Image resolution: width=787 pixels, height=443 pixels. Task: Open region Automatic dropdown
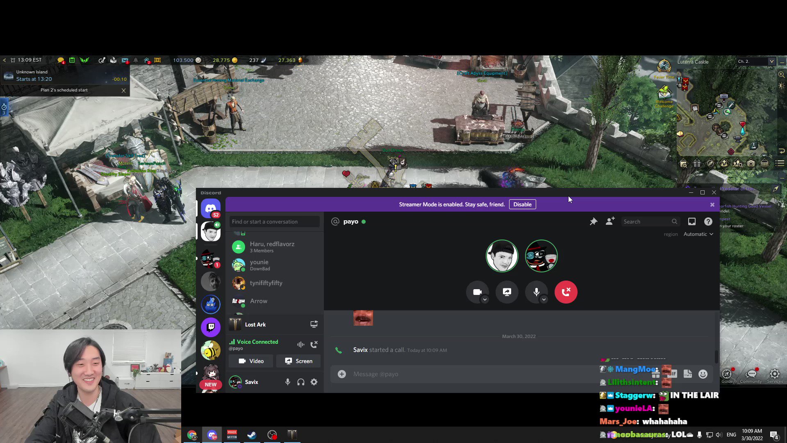pos(698,234)
